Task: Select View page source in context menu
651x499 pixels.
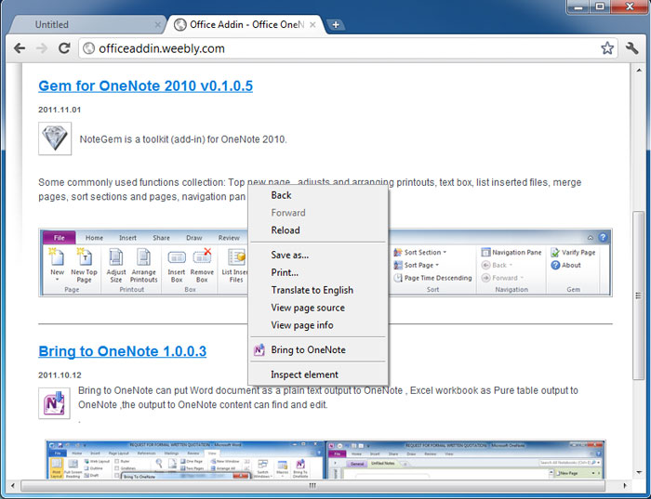Action: tap(318, 308)
